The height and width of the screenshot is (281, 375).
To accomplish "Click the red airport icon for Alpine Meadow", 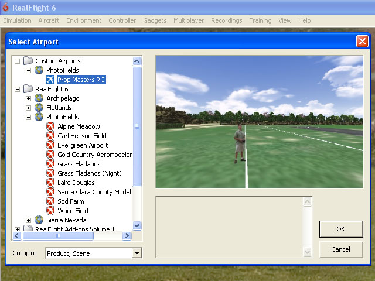I will [50, 126].
